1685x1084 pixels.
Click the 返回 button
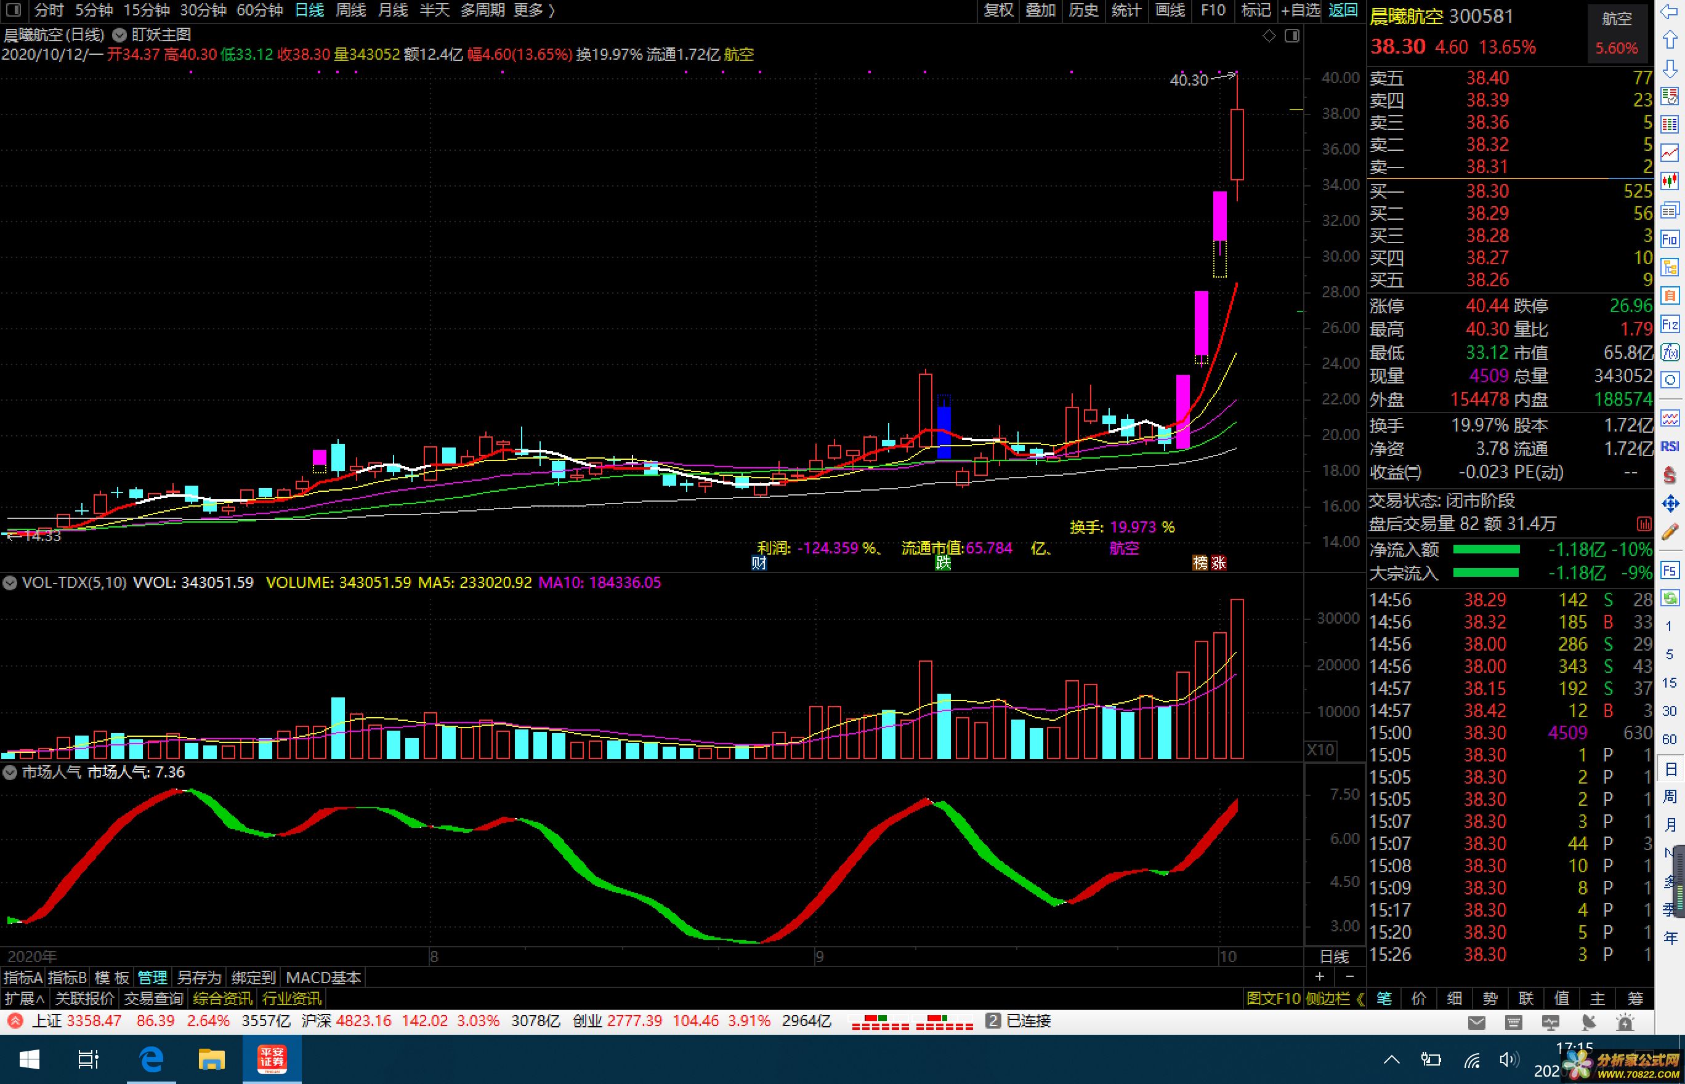tap(1343, 10)
